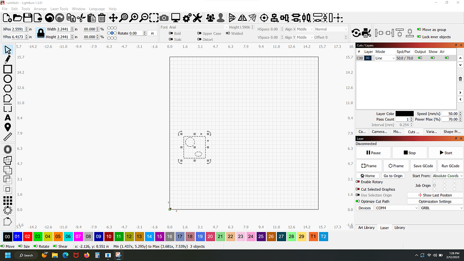Toggle the Optimize Cut Path switch

coord(358,201)
